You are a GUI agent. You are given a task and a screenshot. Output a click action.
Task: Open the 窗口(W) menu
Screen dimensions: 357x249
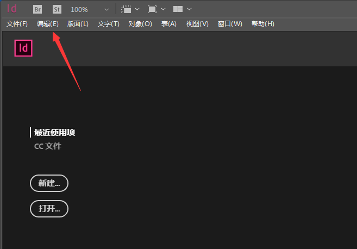coord(230,24)
